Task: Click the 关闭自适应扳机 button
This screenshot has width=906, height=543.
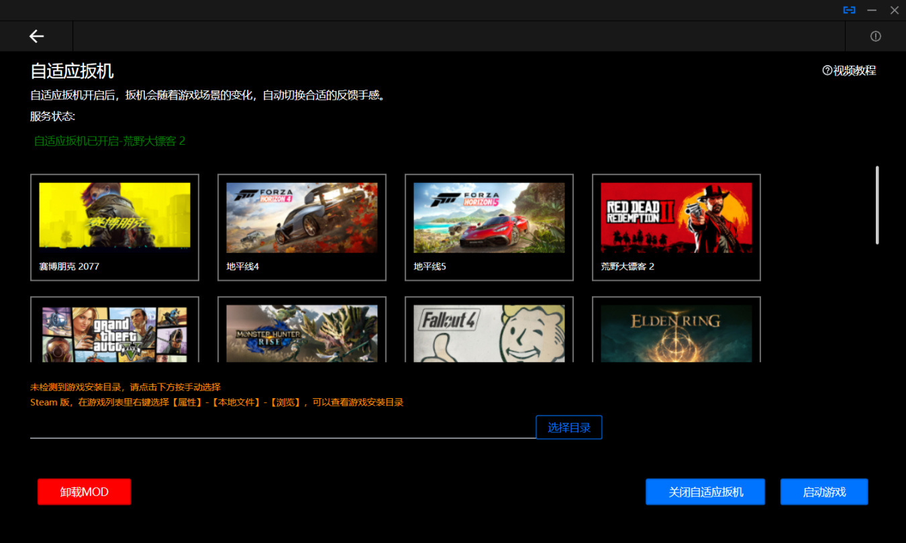Action: point(705,492)
